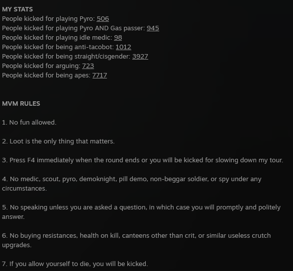Click 'People kicked for being apes' text
The height and width of the screenshot is (271, 293).
click(46, 75)
